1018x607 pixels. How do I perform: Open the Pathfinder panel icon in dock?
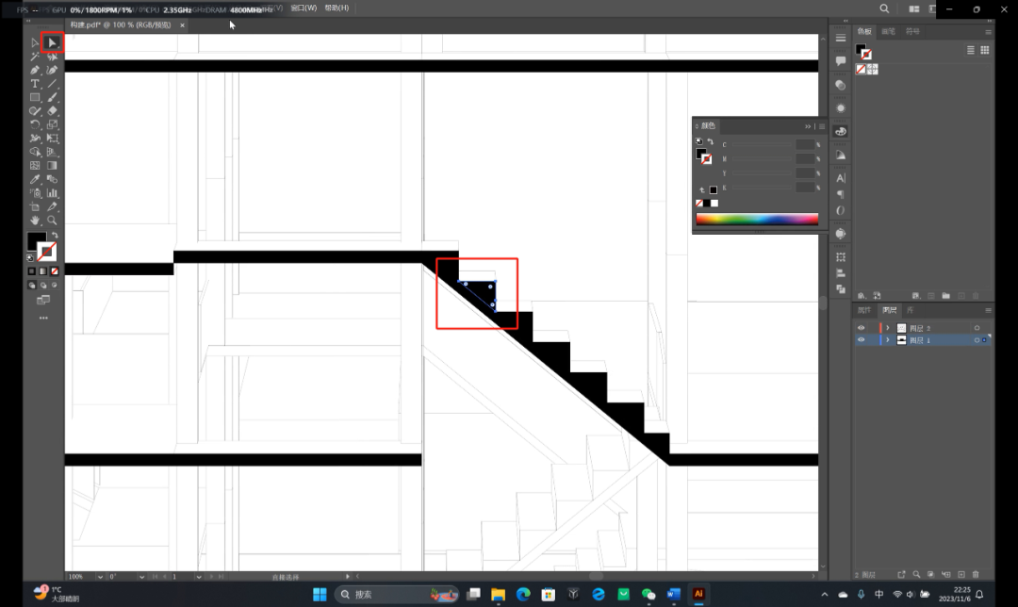pos(841,289)
